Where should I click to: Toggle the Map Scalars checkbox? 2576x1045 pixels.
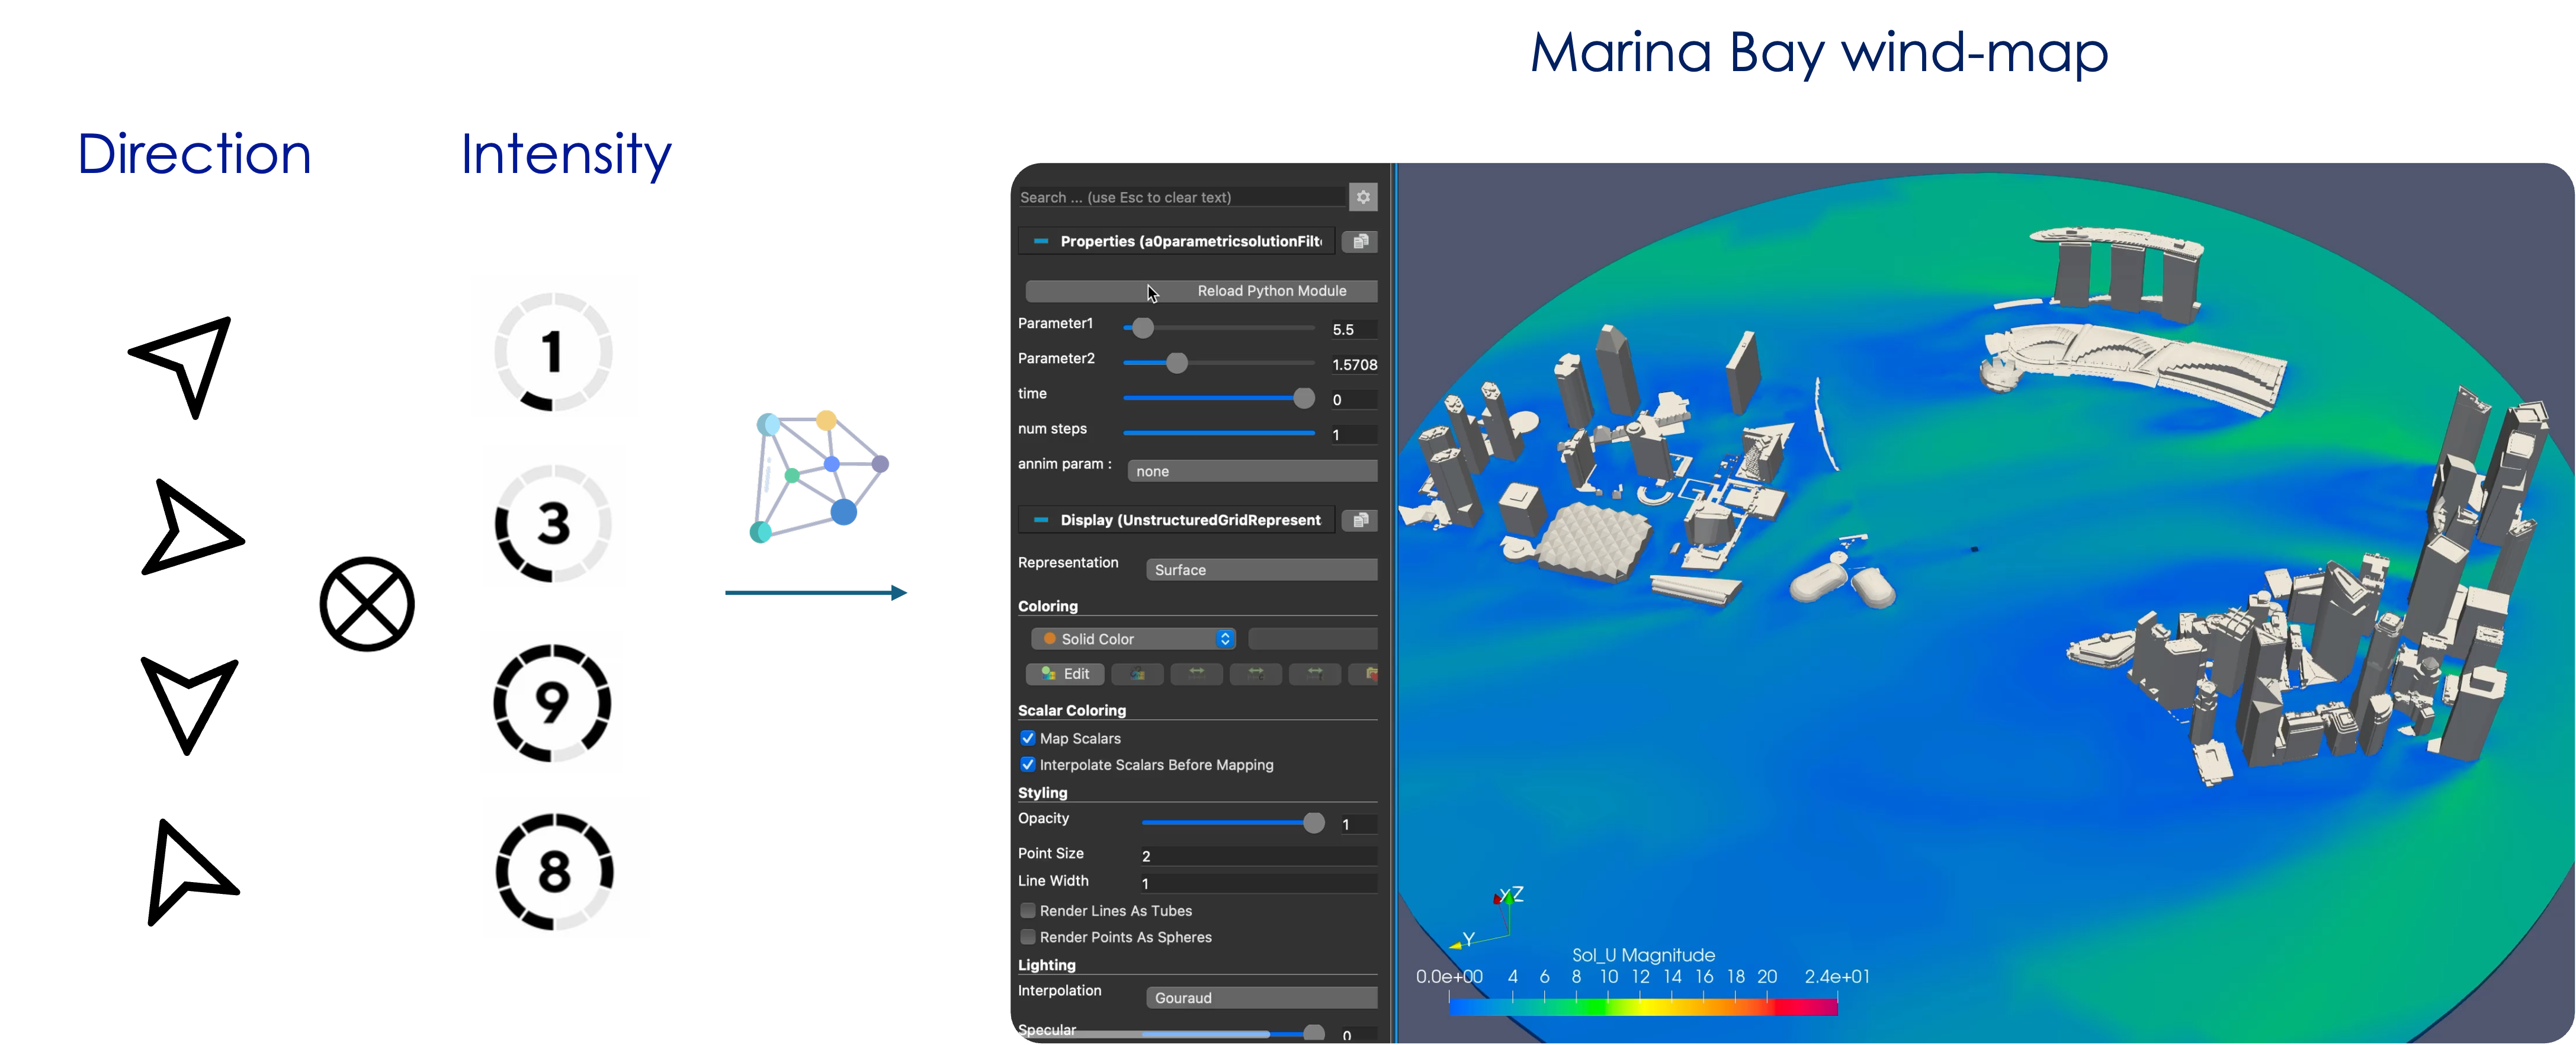(x=1027, y=738)
